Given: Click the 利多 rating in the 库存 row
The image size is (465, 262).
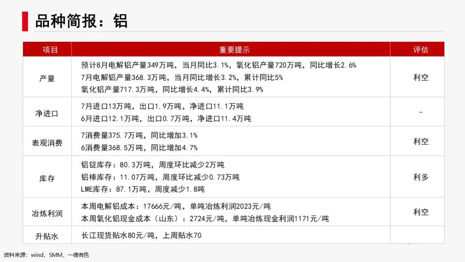Looking at the screenshot, I should (x=420, y=177).
